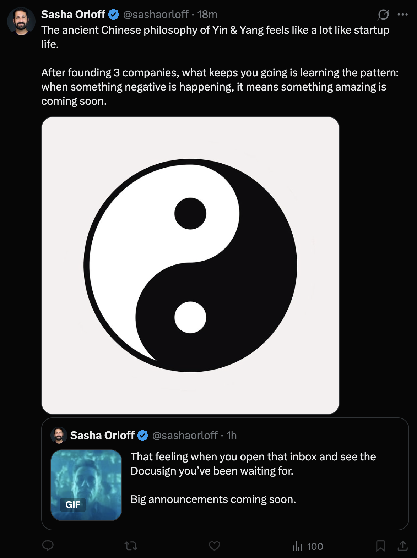Screen dimensions: 417x558
Task: Open the quoted tweet's 1h timestamp
Action: (232, 435)
